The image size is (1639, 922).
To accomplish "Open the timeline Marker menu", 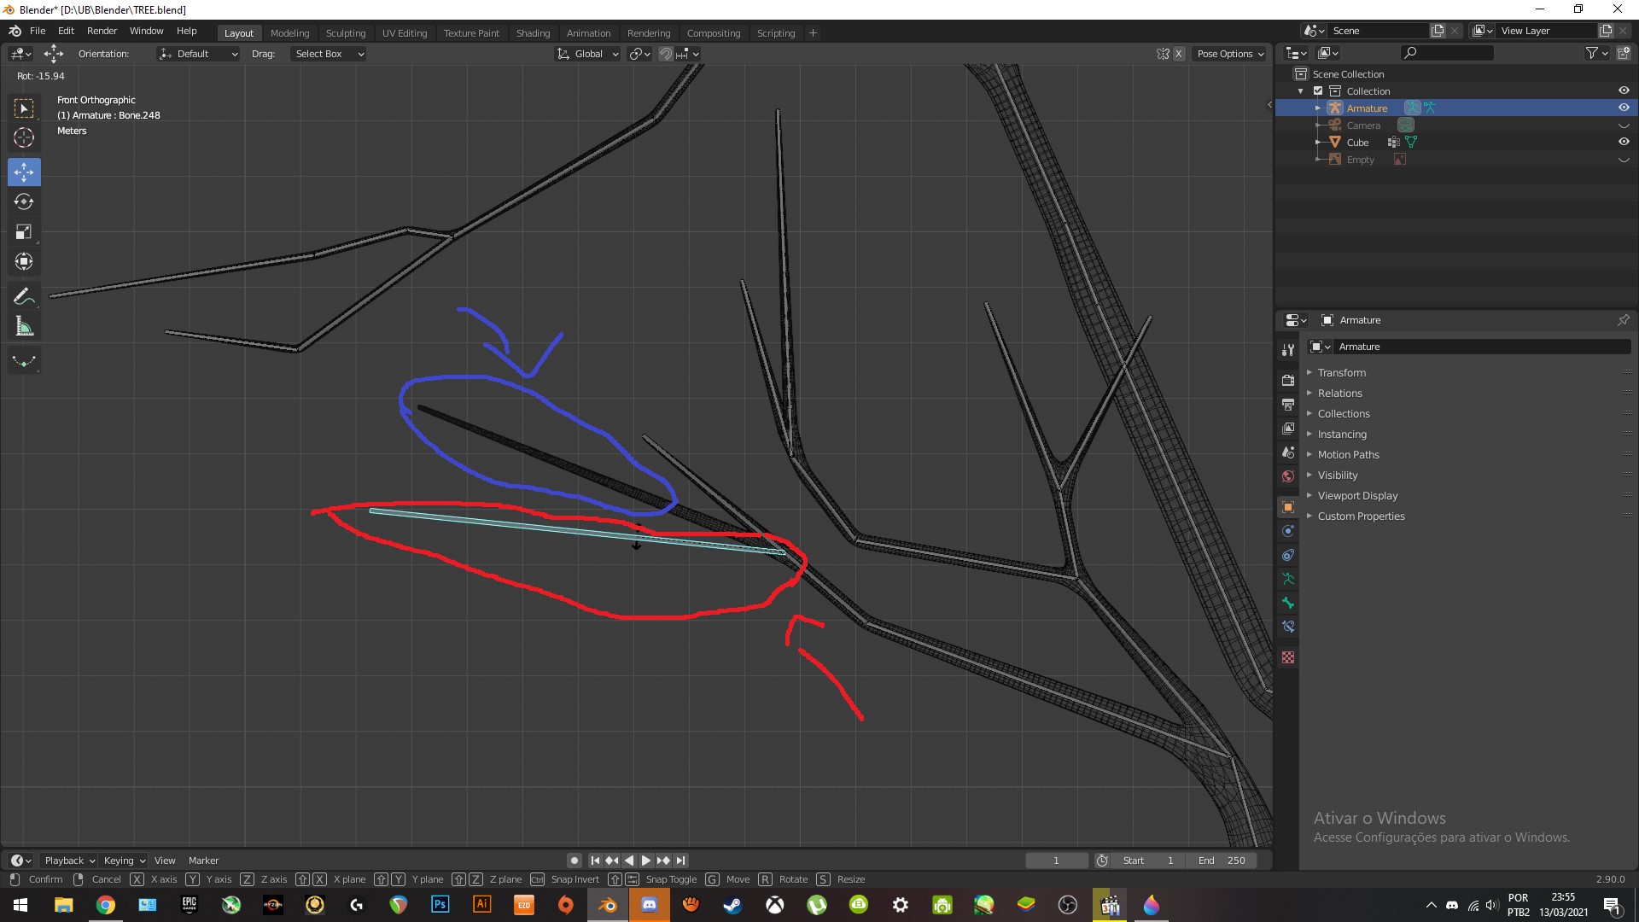I will coord(203,861).
